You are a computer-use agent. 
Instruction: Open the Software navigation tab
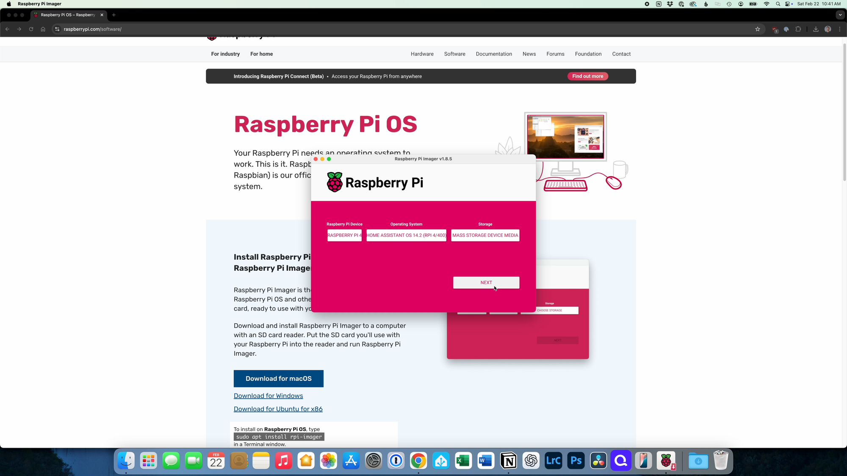455,54
